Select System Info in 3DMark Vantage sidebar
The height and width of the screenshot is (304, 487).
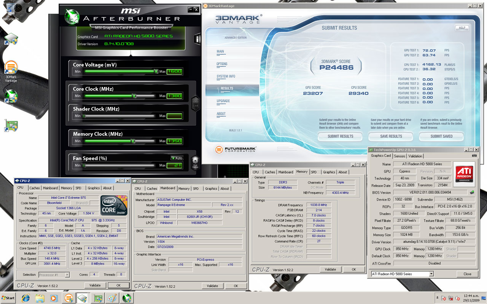point(226,76)
